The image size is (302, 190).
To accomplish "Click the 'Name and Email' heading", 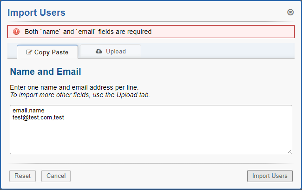I will (x=46, y=72).
